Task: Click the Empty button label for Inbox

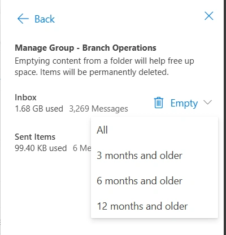Action: (184, 103)
